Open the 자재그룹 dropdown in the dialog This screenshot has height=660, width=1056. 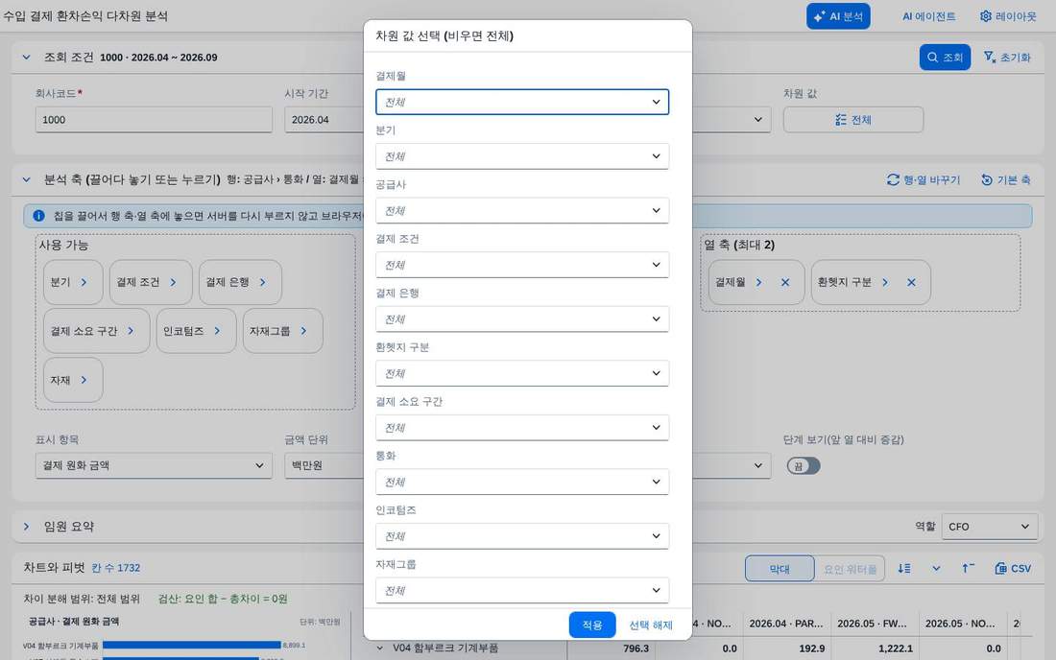[522, 591]
